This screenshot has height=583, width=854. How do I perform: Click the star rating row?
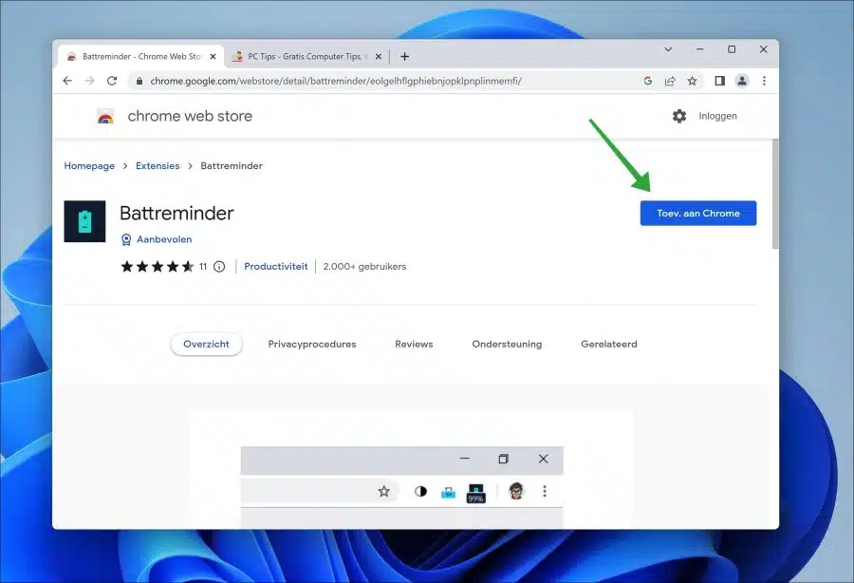[x=158, y=267]
